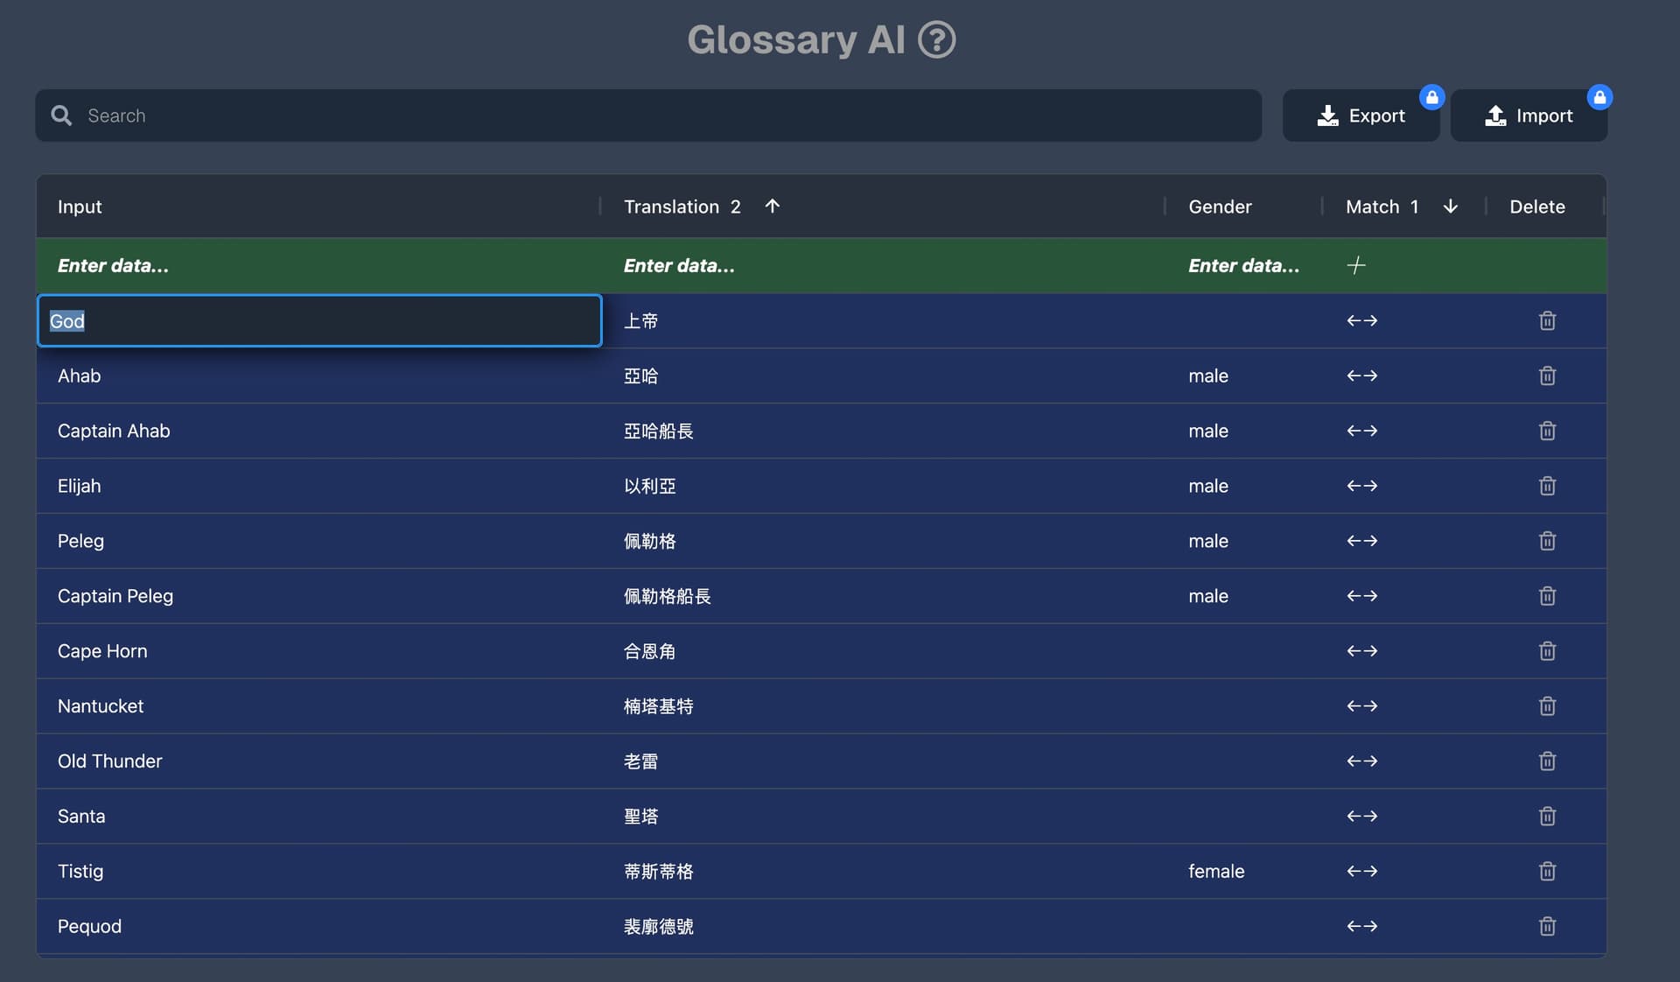
Task: Click the trash icon on the Elijah row
Action: (1547, 486)
